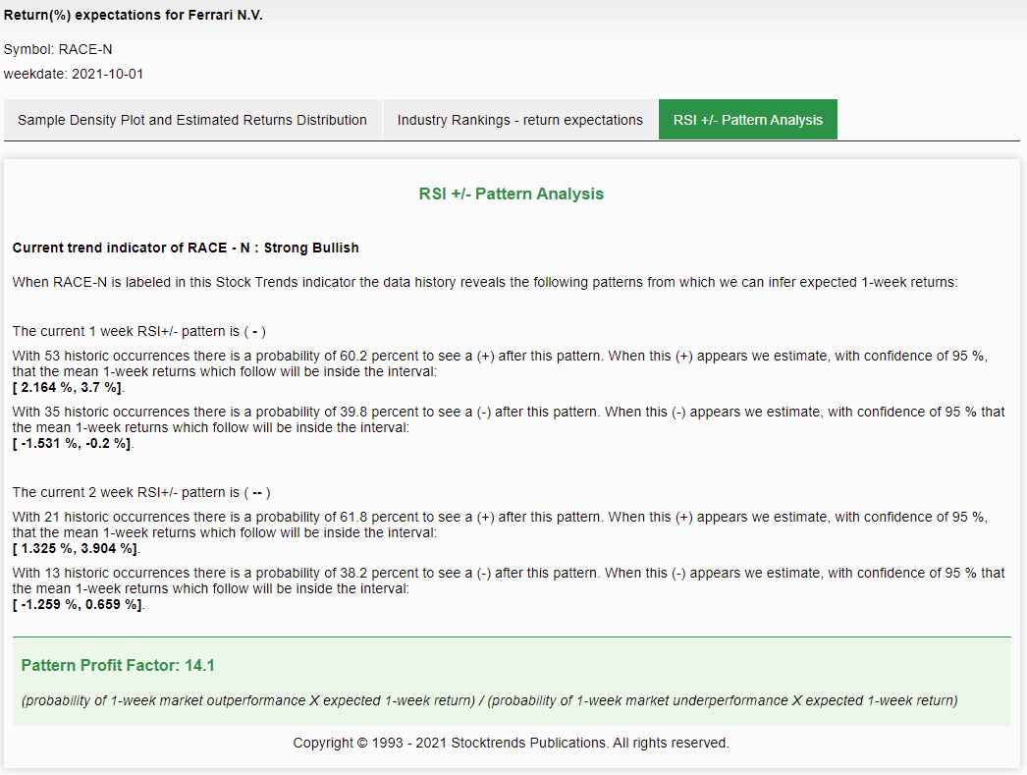Click the green RSI +/- Pattern Analysis heading
The width and height of the screenshot is (1027, 775).
(x=511, y=194)
